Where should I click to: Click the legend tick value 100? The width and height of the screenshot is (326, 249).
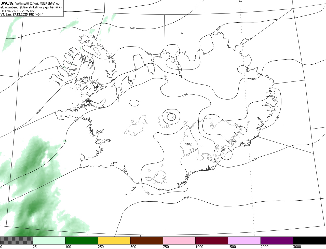[68, 247]
